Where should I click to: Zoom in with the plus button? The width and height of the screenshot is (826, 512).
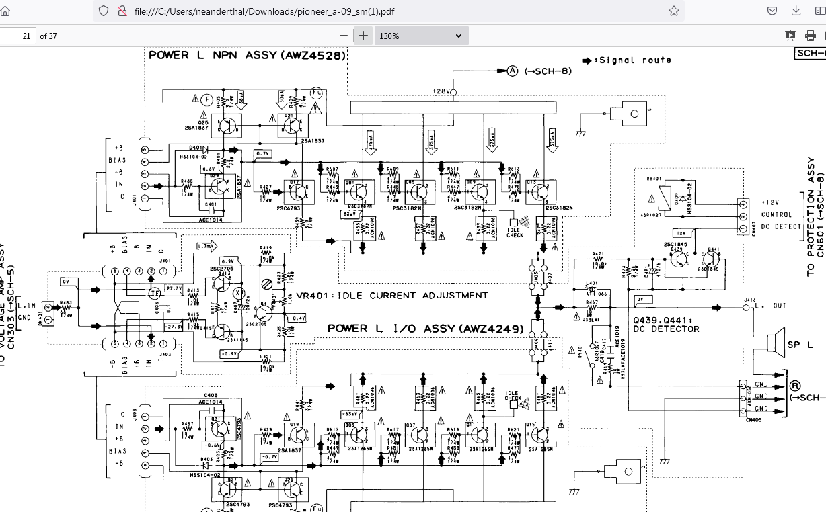coord(363,36)
